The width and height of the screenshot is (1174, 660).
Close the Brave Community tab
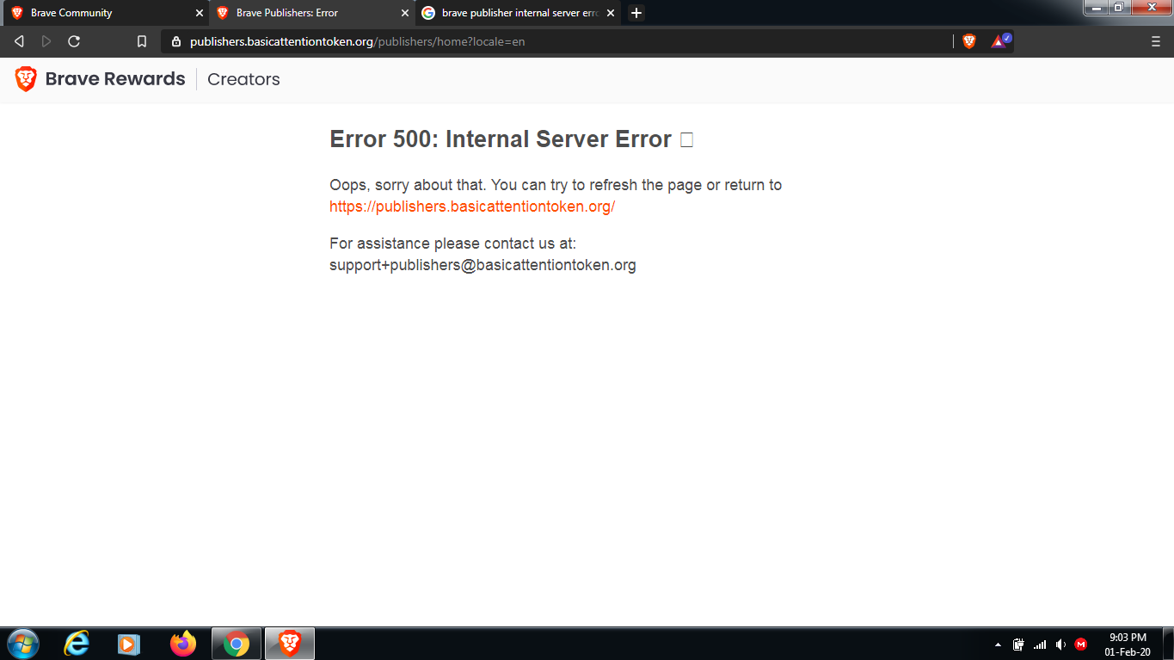(x=200, y=13)
